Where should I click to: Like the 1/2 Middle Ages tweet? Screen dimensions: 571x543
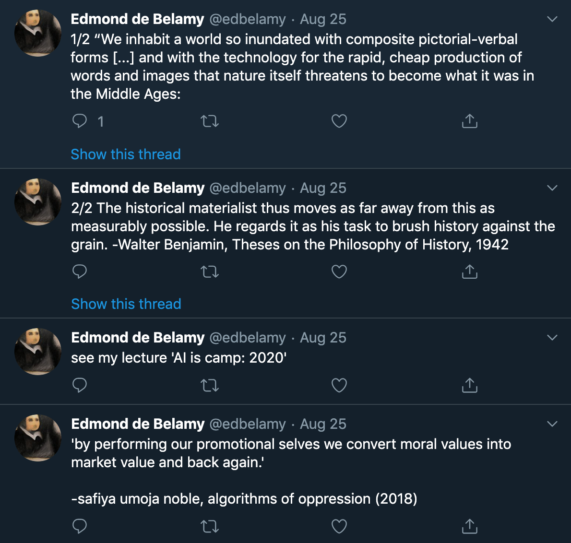tap(339, 121)
